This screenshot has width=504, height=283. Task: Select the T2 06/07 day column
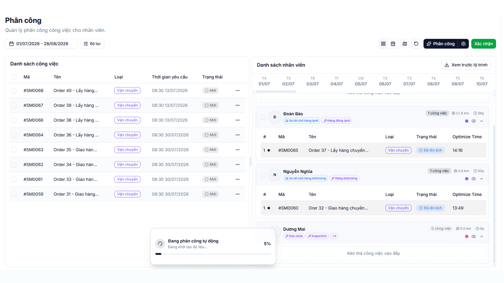385,81
